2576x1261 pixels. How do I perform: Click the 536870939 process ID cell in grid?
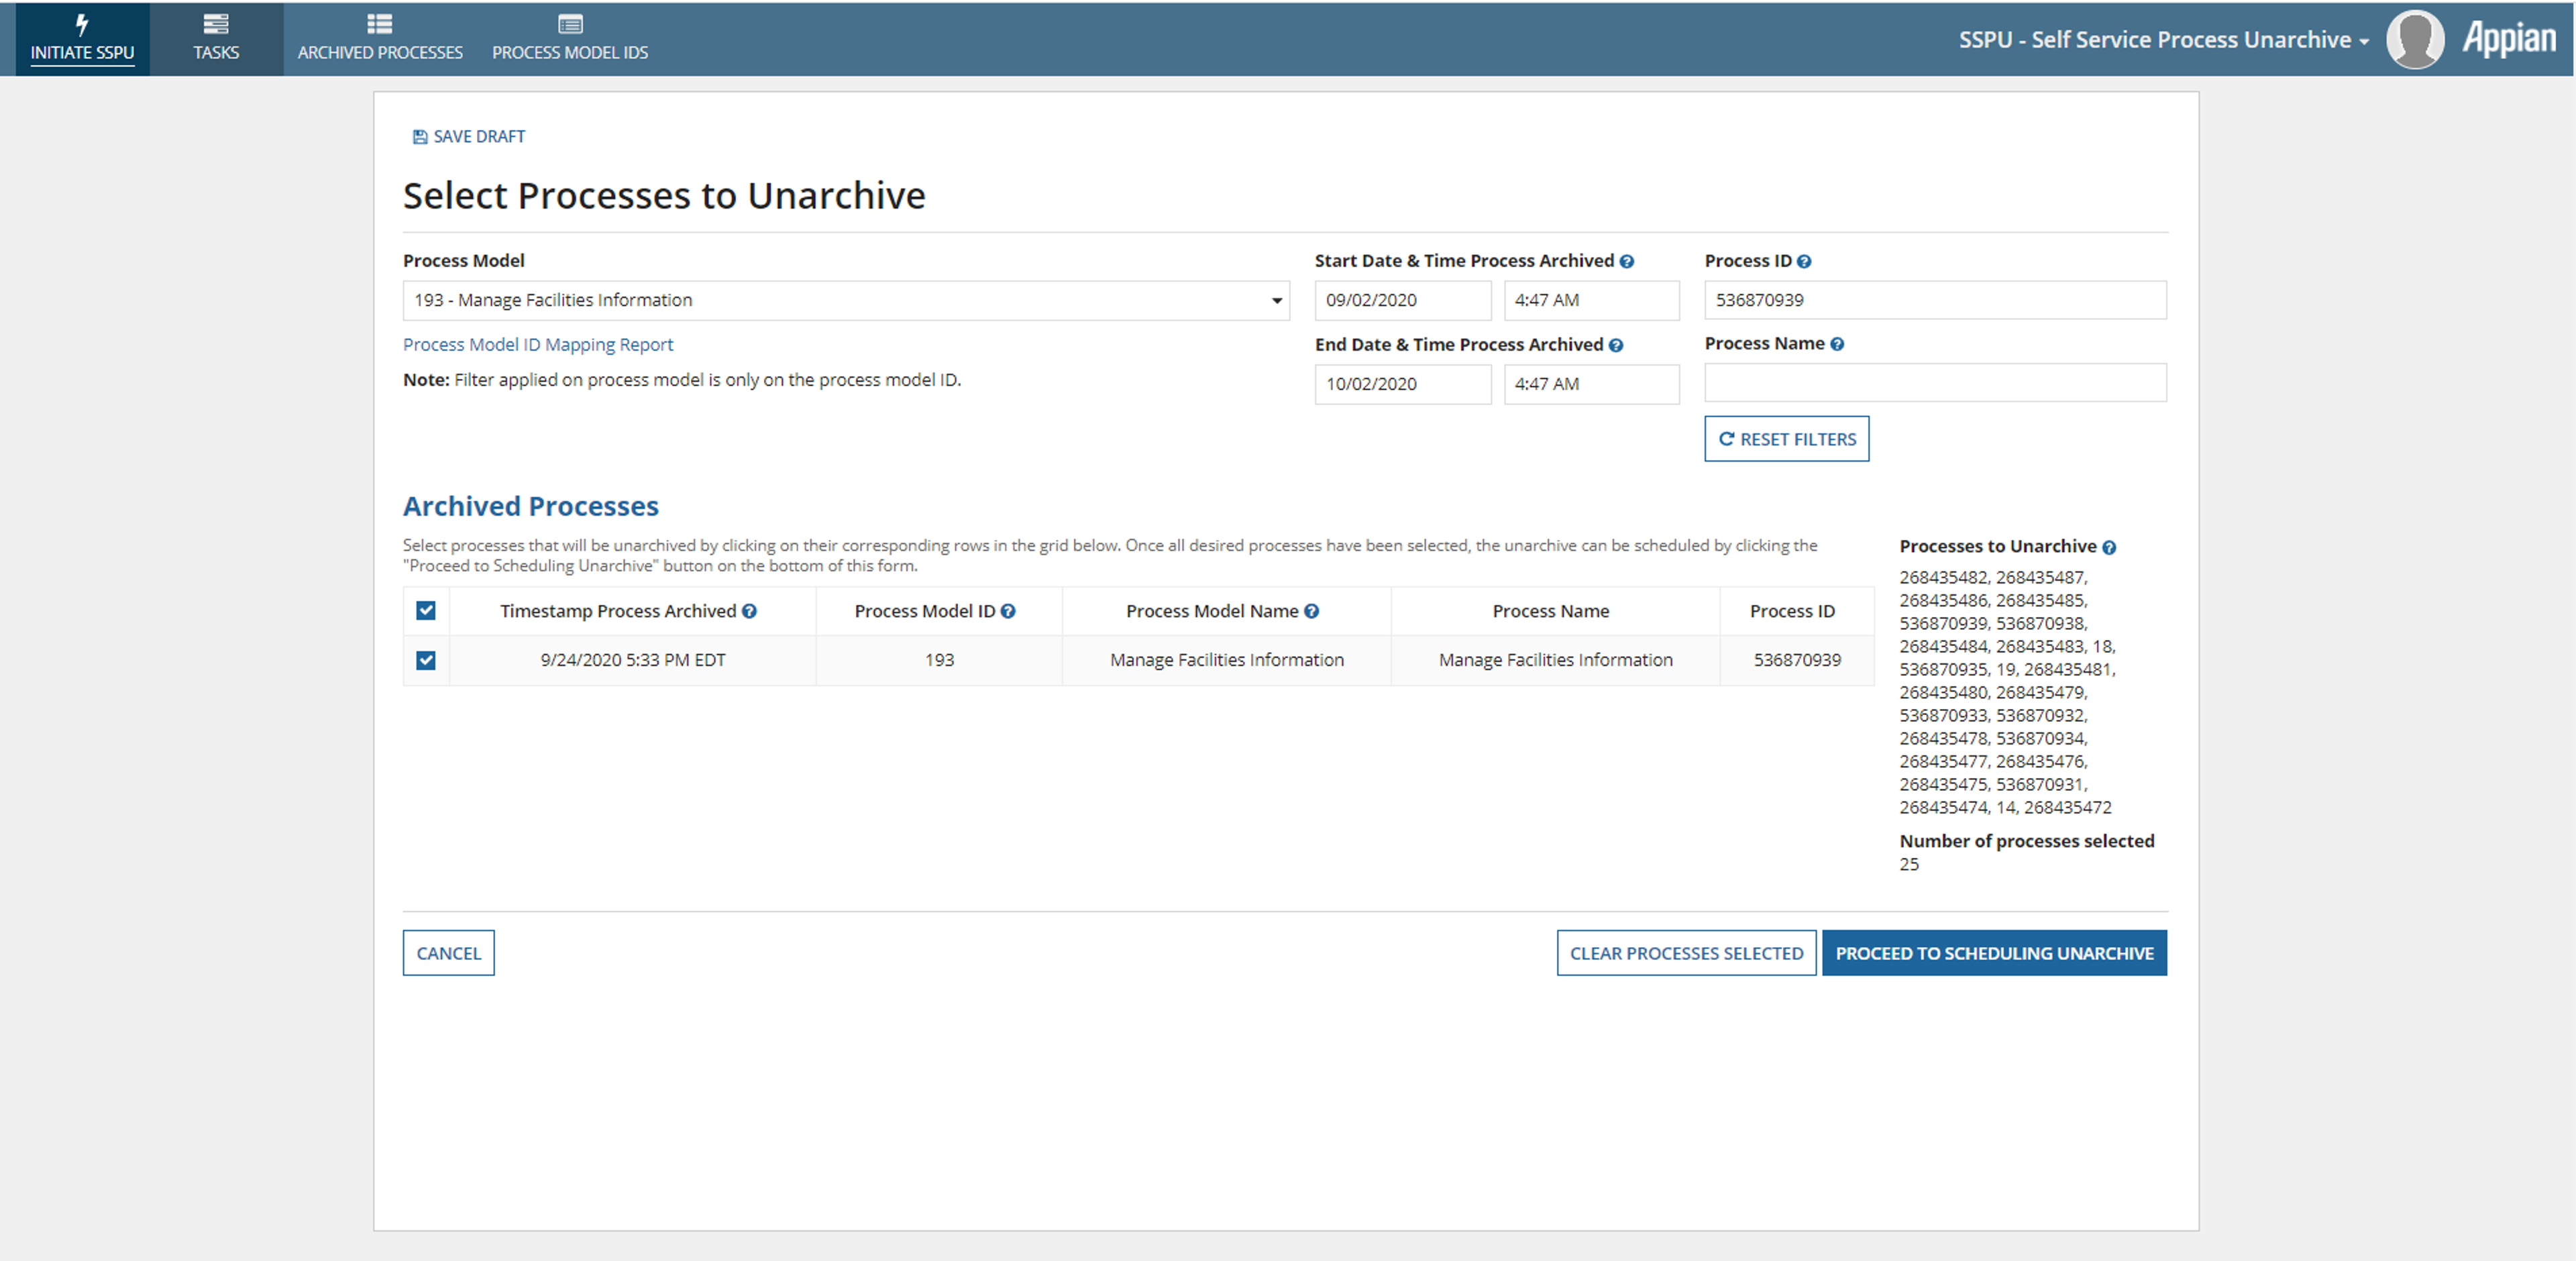1797,660
